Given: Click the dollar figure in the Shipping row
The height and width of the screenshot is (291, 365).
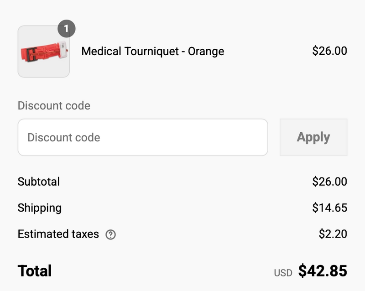Looking at the screenshot, I should tap(329, 208).
